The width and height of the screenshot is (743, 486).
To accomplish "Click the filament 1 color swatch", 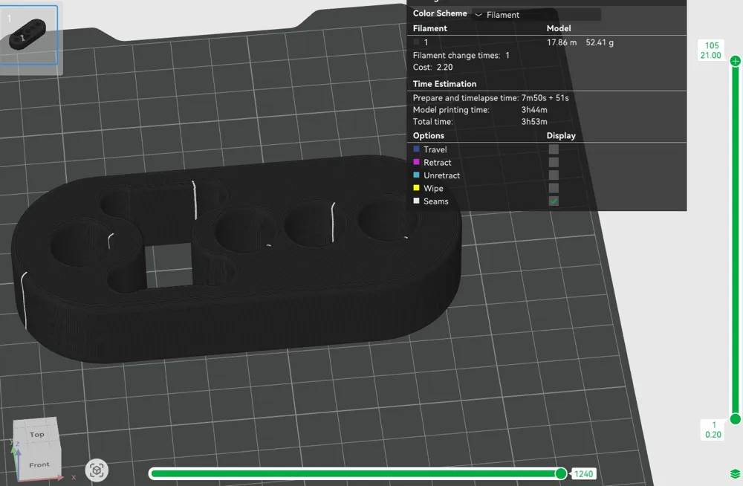I will point(415,42).
